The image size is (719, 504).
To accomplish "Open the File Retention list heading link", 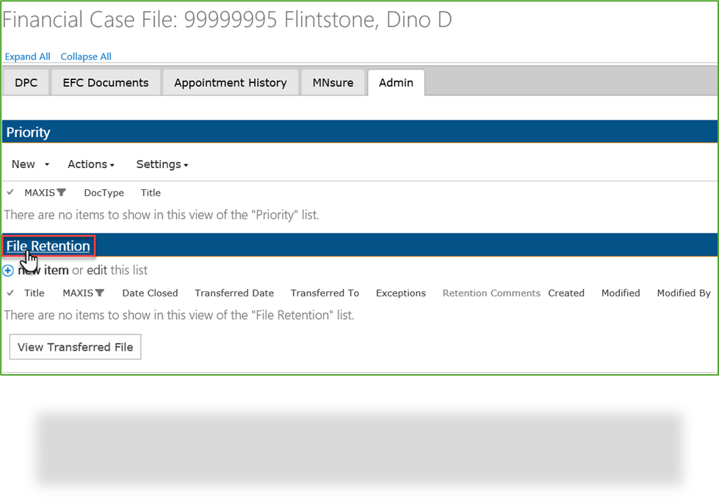I will point(48,246).
